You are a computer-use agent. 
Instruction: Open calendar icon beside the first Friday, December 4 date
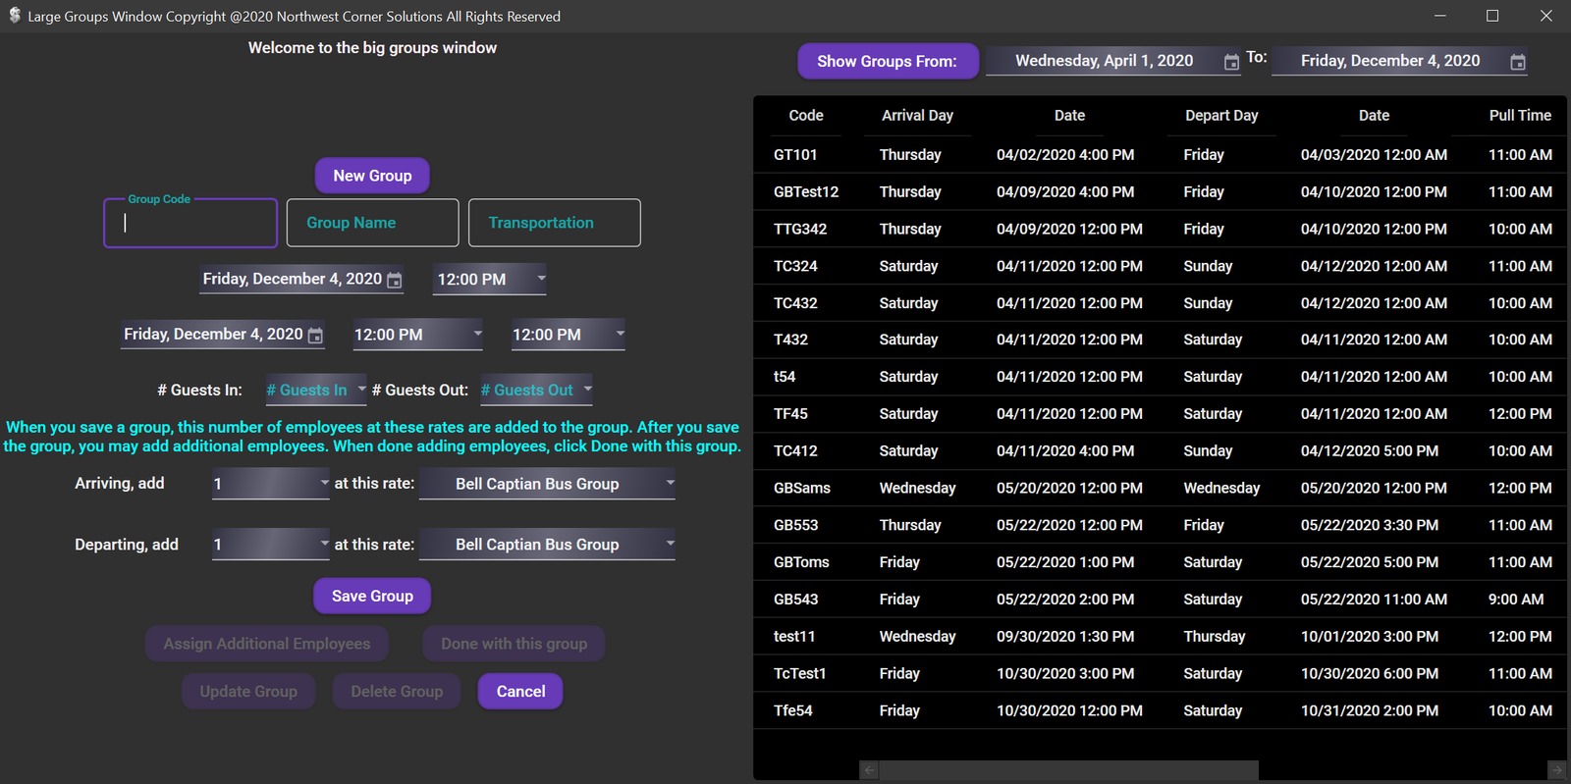coord(394,281)
